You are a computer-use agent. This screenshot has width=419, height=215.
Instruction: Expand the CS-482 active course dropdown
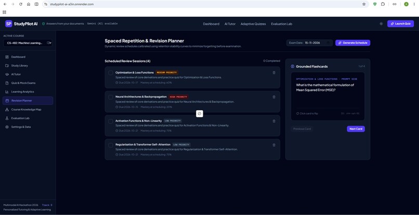pyautogui.click(x=28, y=43)
